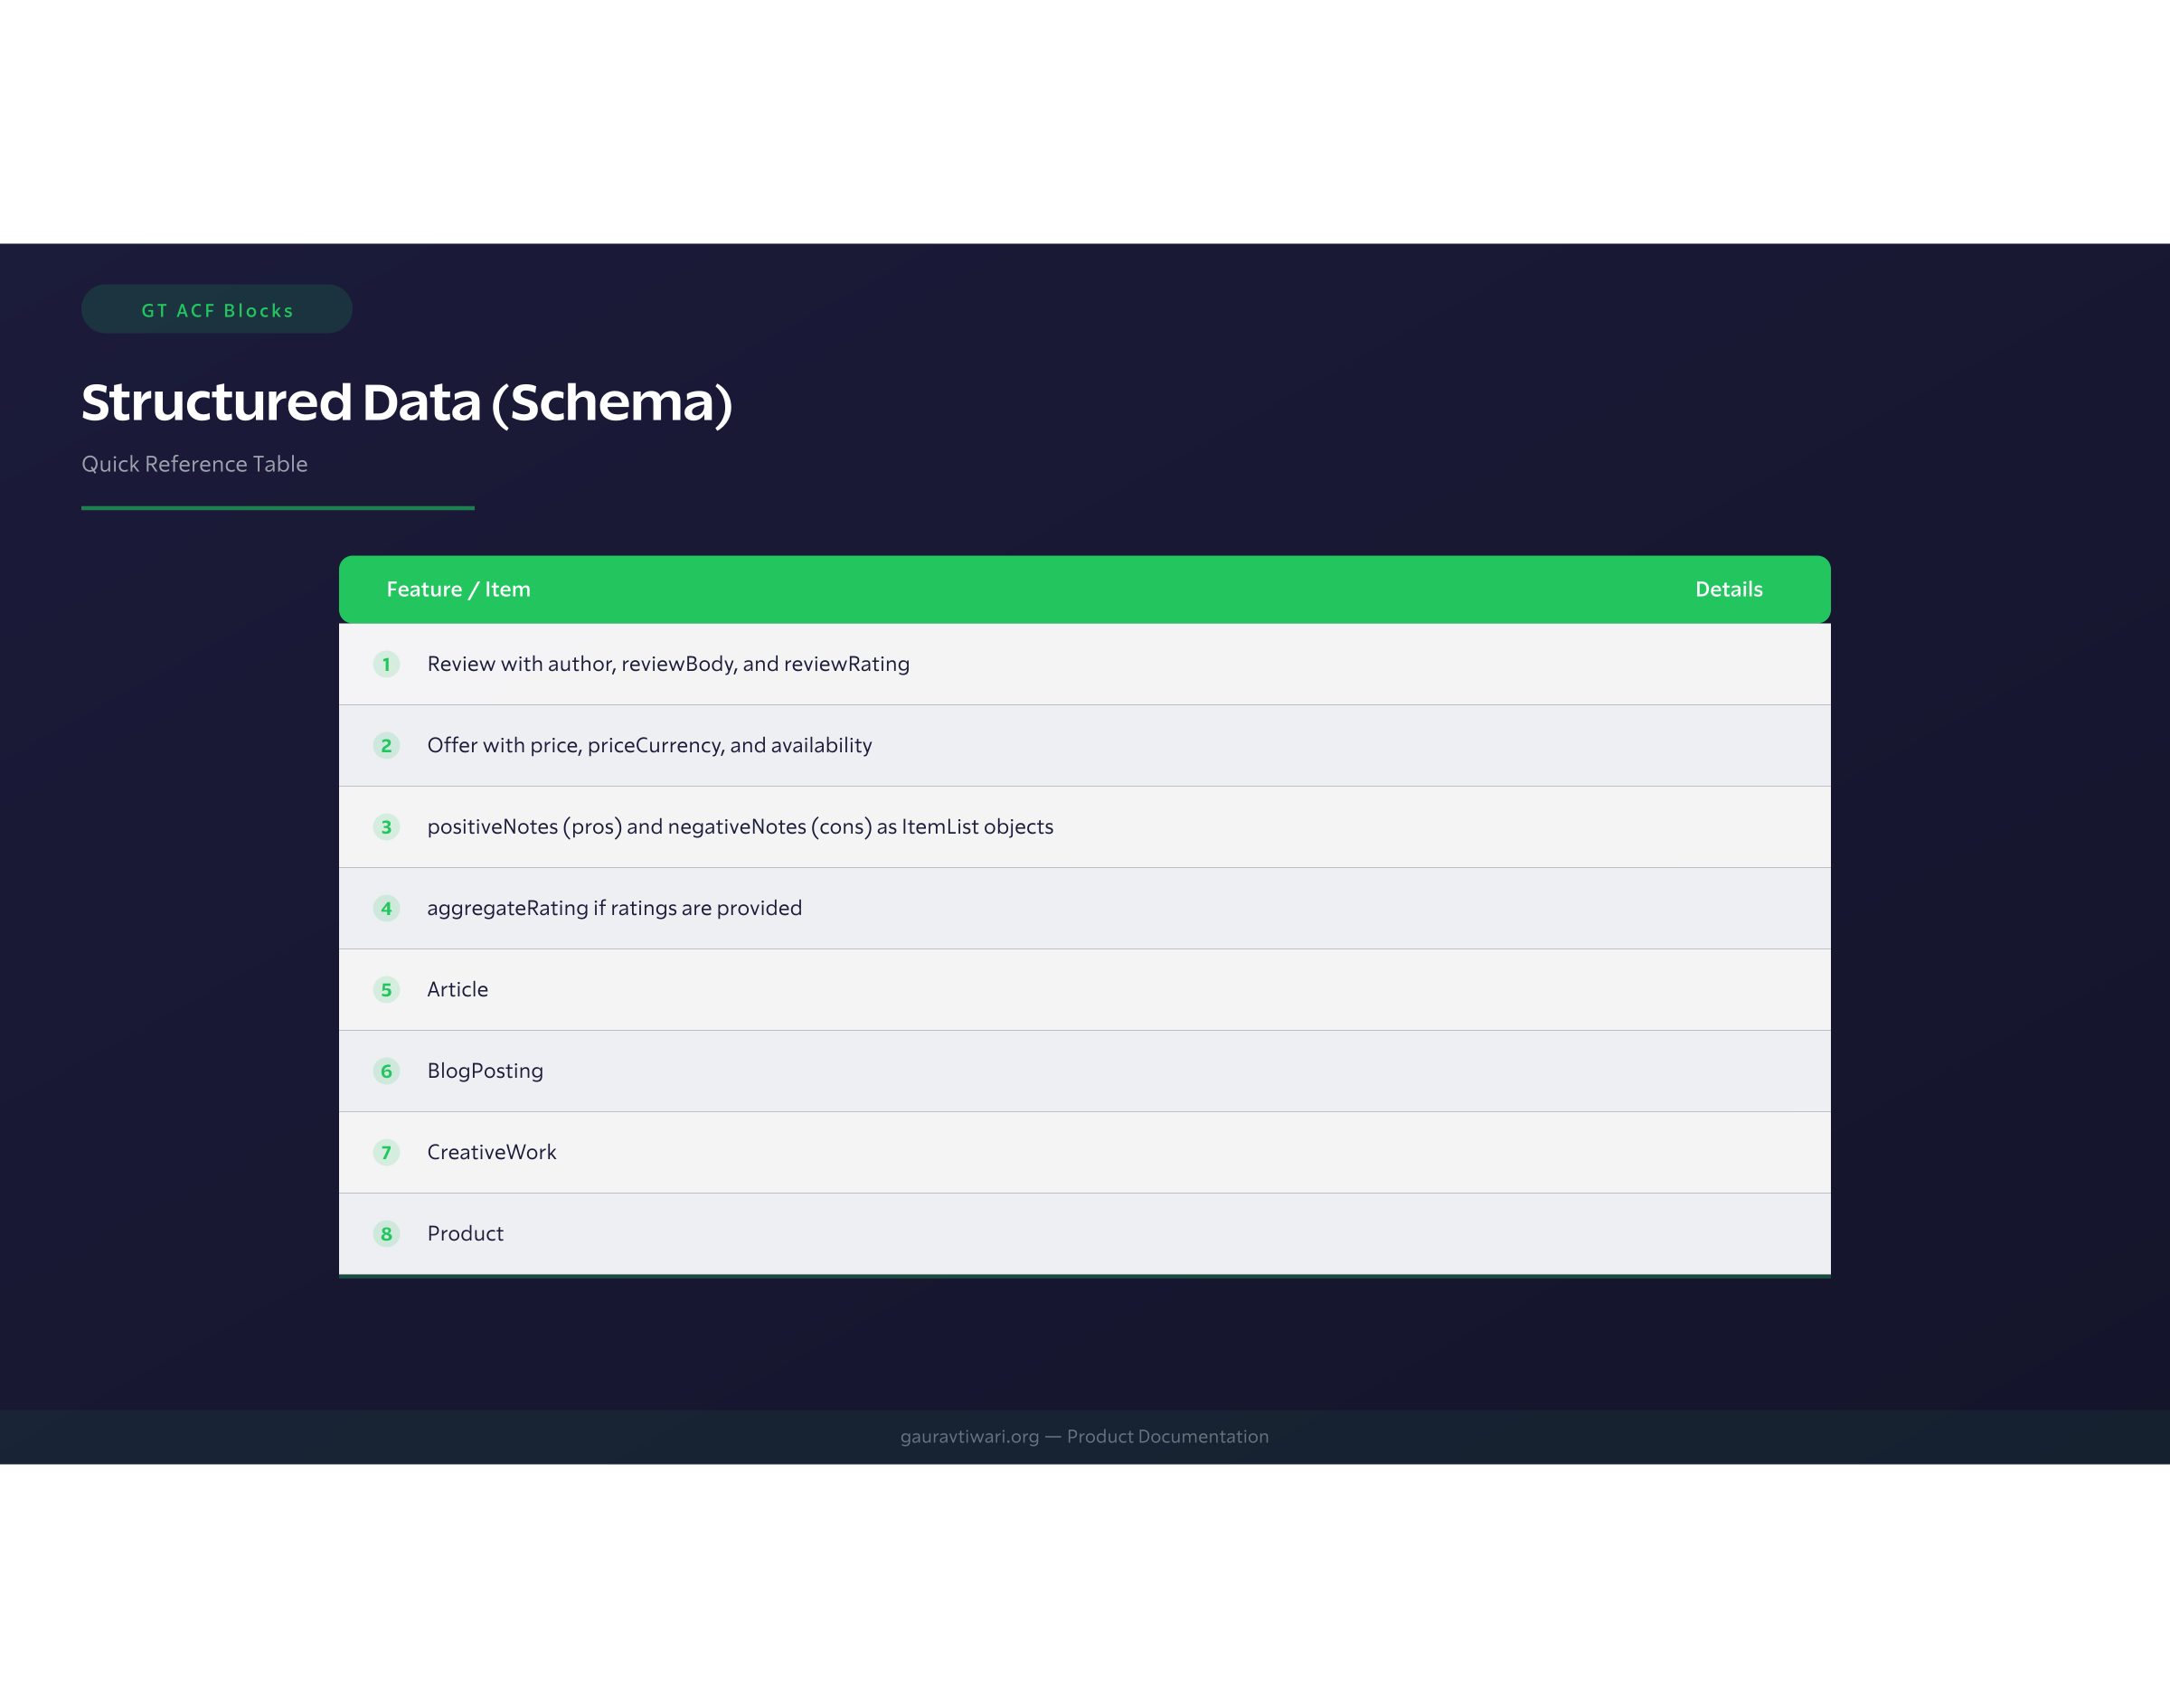Viewport: 2170px width, 1708px height.
Task: Click the Structured Data (Schema) heading
Action: (x=408, y=402)
